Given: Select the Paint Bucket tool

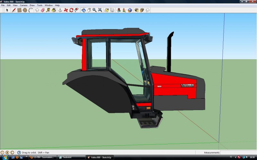Looking at the screenshot, I should click(54, 10).
